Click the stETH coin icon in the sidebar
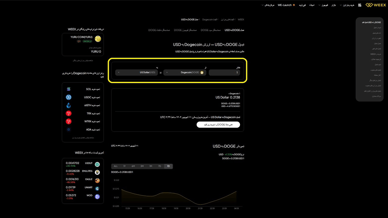The image size is (388, 218). pyautogui.click(x=69, y=105)
